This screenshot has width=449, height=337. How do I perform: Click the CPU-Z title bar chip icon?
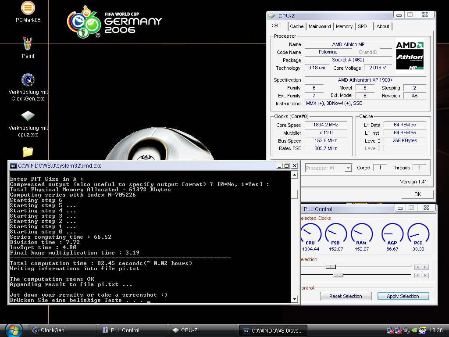click(x=271, y=16)
